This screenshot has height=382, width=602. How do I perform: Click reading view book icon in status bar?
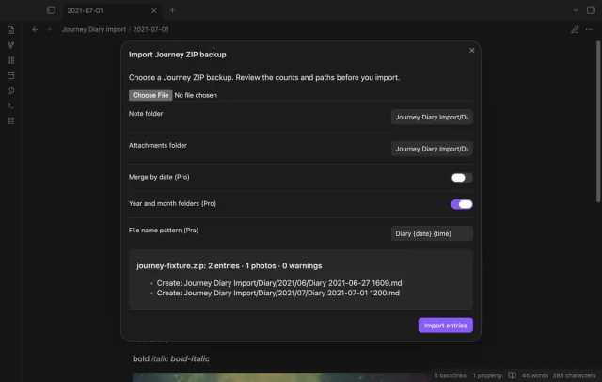(512, 375)
